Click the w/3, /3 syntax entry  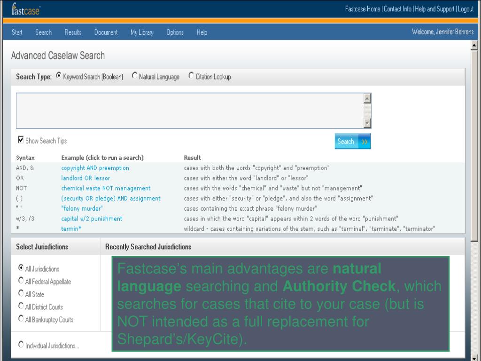point(25,219)
